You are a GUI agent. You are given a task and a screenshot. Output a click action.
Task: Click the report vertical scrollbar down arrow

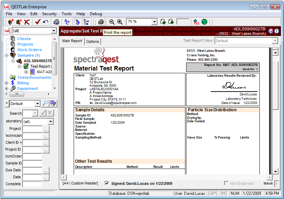point(275,172)
